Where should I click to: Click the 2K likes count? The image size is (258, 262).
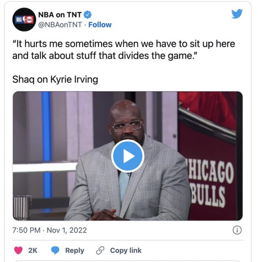click(33, 250)
